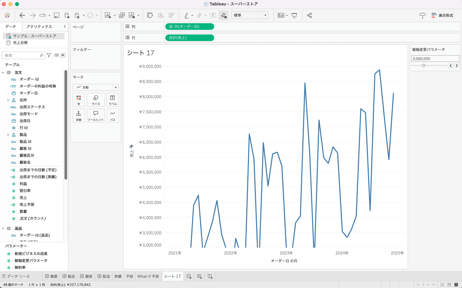The image size is (462, 288).
Task: Collapse the 返品 table group
Action: tap(3, 228)
